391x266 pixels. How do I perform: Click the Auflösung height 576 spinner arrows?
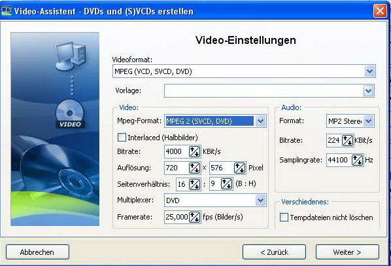pyautogui.click(x=240, y=168)
